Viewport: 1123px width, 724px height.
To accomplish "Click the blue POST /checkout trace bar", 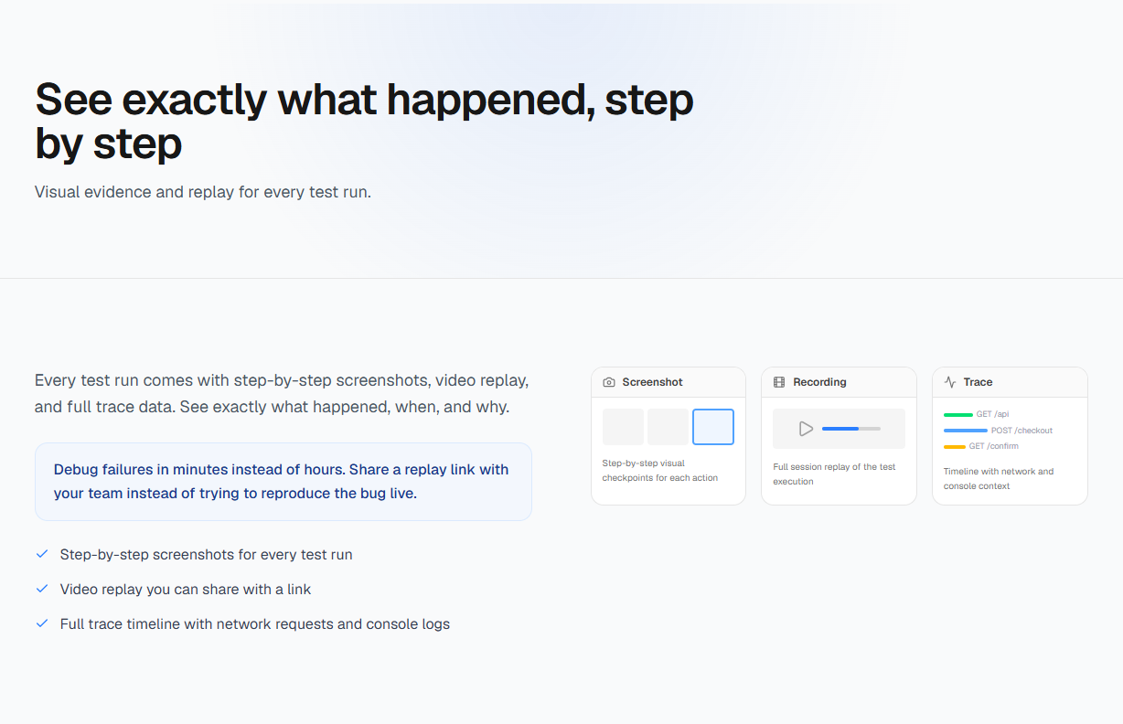I will click(x=966, y=431).
